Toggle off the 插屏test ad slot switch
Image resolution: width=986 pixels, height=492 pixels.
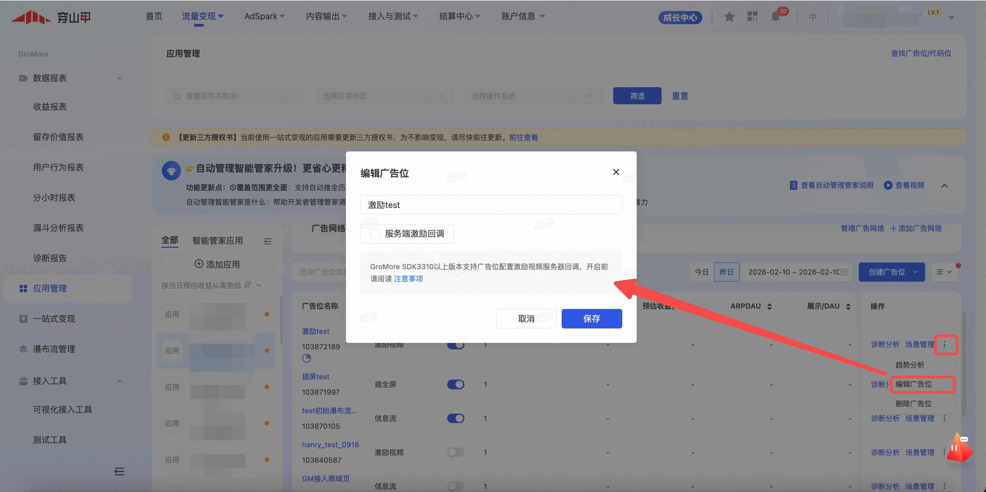coord(456,384)
